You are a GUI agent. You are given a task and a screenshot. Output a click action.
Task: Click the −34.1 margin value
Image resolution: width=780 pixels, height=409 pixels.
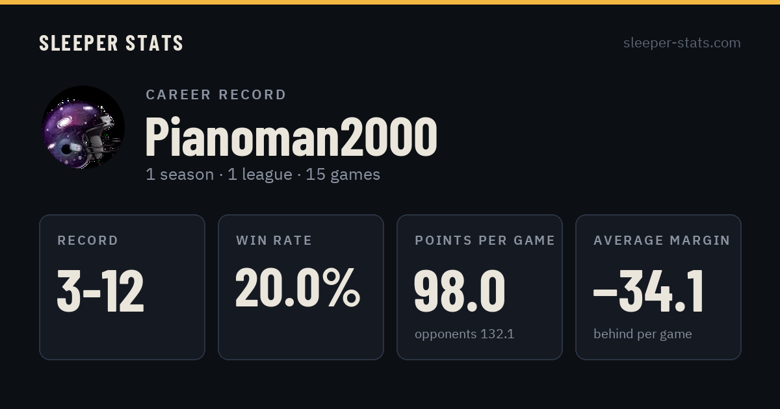pyautogui.click(x=649, y=291)
